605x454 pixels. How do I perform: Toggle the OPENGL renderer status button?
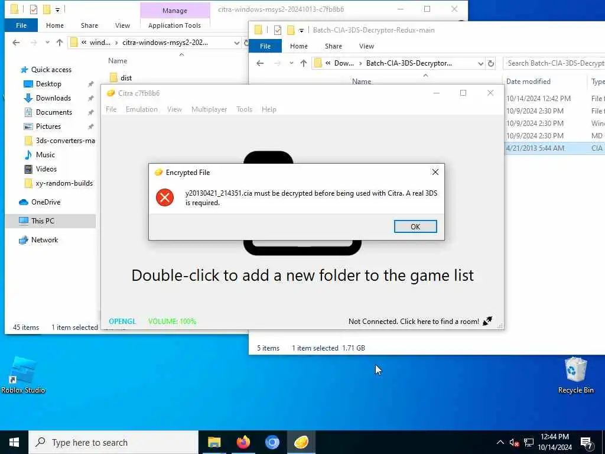tap(122, 321)
